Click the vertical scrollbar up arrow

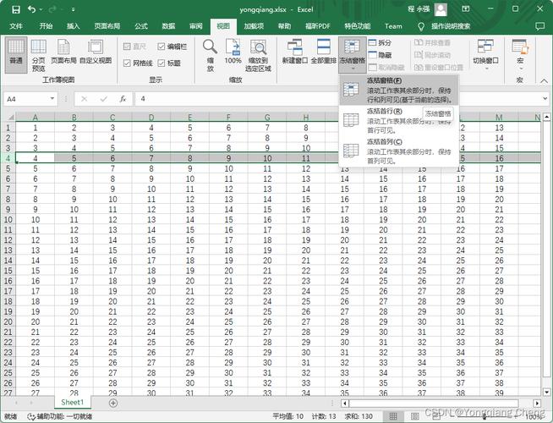(546, 117)
